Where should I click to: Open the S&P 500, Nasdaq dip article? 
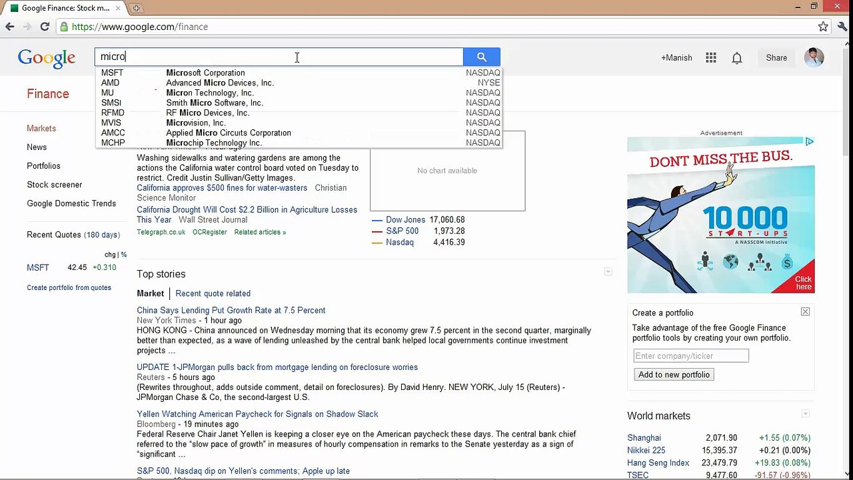click(243, 471)
